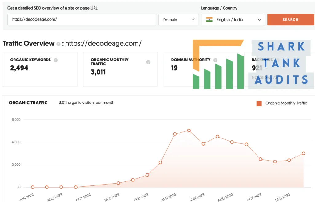This screenshot has height=202, width=315.
Task: Click the DEC 2023 x-axis label
Action: pos(282,197)
